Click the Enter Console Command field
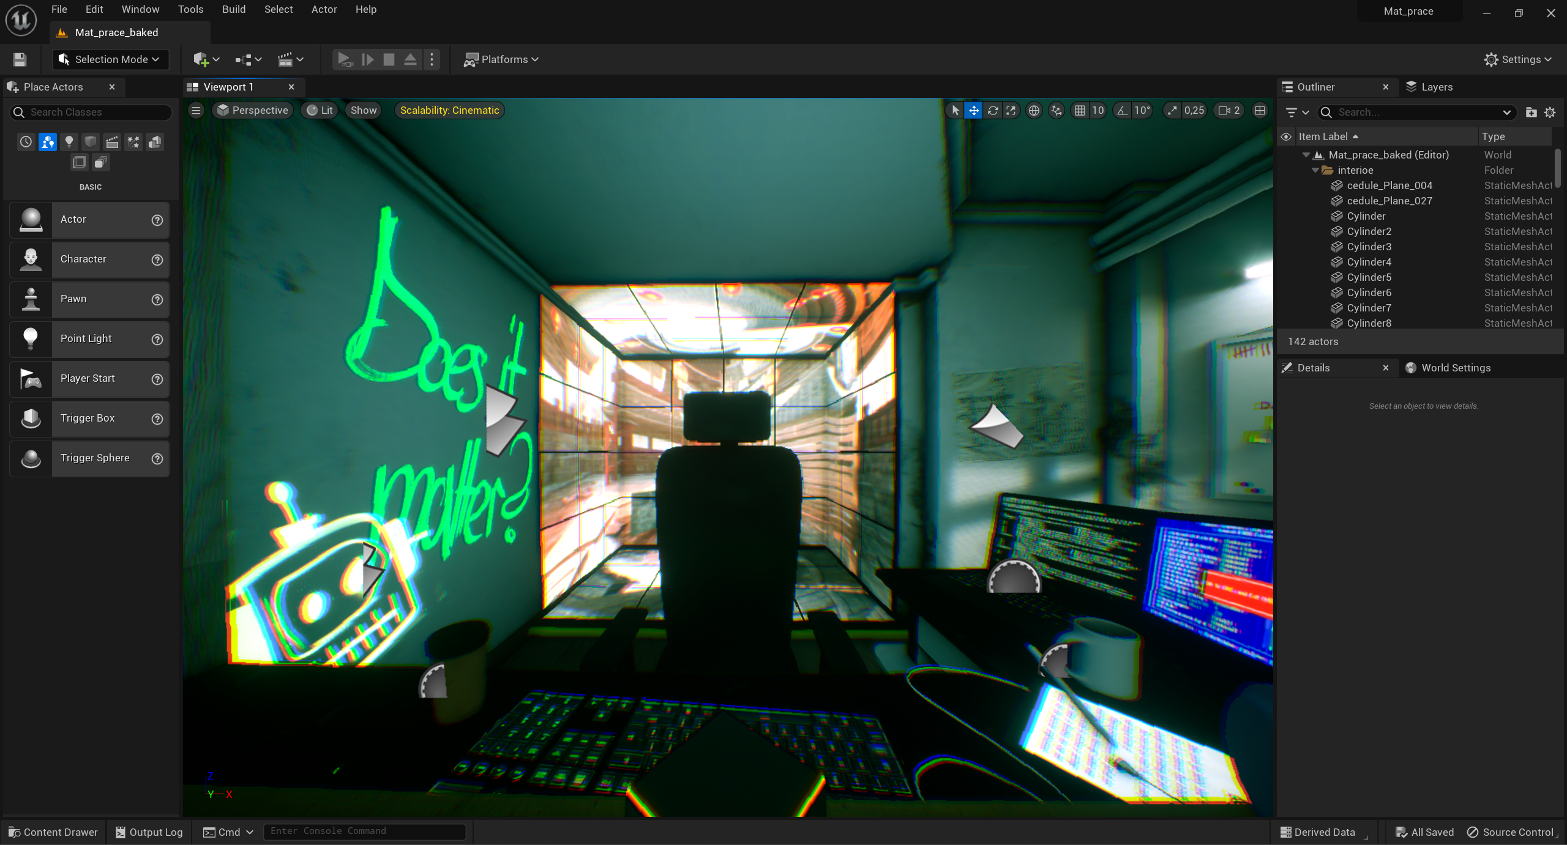This screenshot has width=1567, height=845. pos(364,831)
